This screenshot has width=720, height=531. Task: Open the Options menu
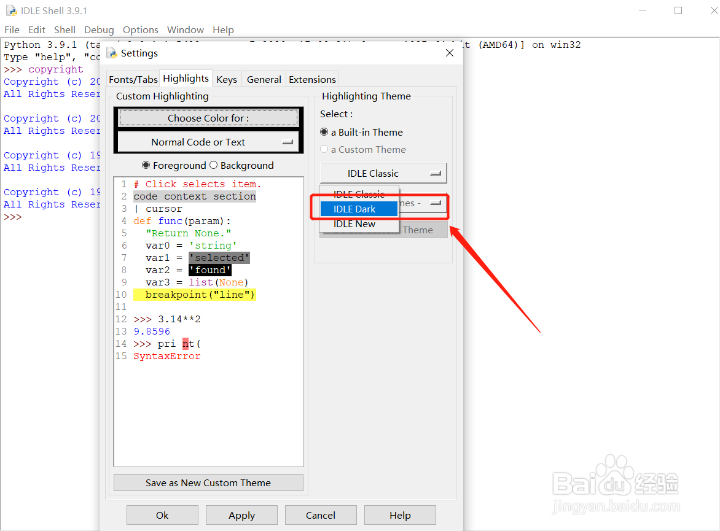(141, 30)
